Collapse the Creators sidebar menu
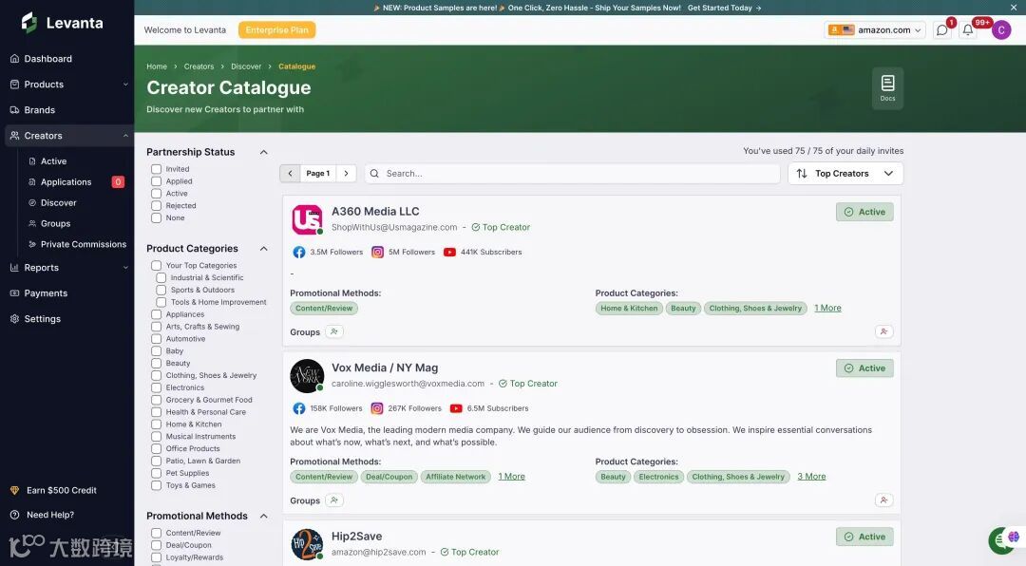Image resolution: width=1026 pixels, height=566 pixels. click(x=125, y=136)
